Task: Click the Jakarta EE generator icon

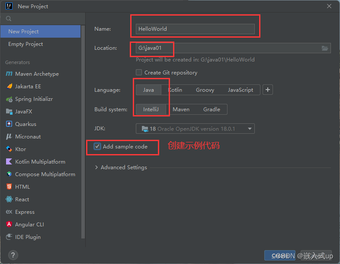Action: tap(10, 86)
